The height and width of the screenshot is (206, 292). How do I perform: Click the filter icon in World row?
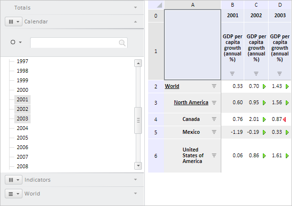tap(214, 86)
